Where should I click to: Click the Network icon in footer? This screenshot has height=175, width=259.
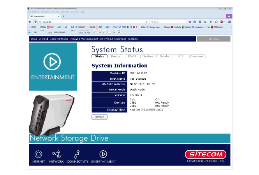coord(56,154)
